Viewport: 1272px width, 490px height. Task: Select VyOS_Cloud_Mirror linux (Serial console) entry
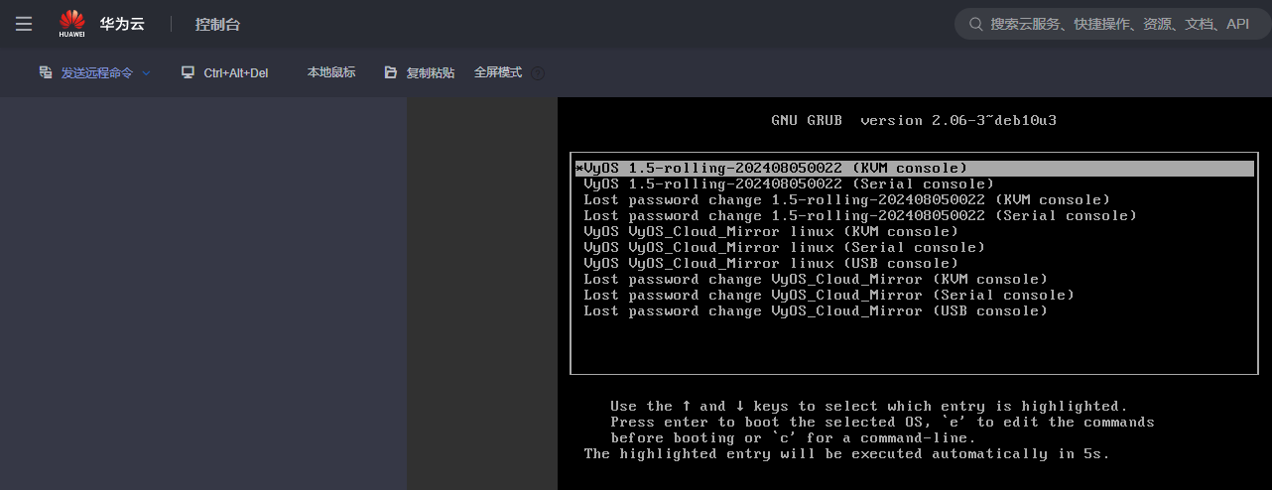coord(914,247)
